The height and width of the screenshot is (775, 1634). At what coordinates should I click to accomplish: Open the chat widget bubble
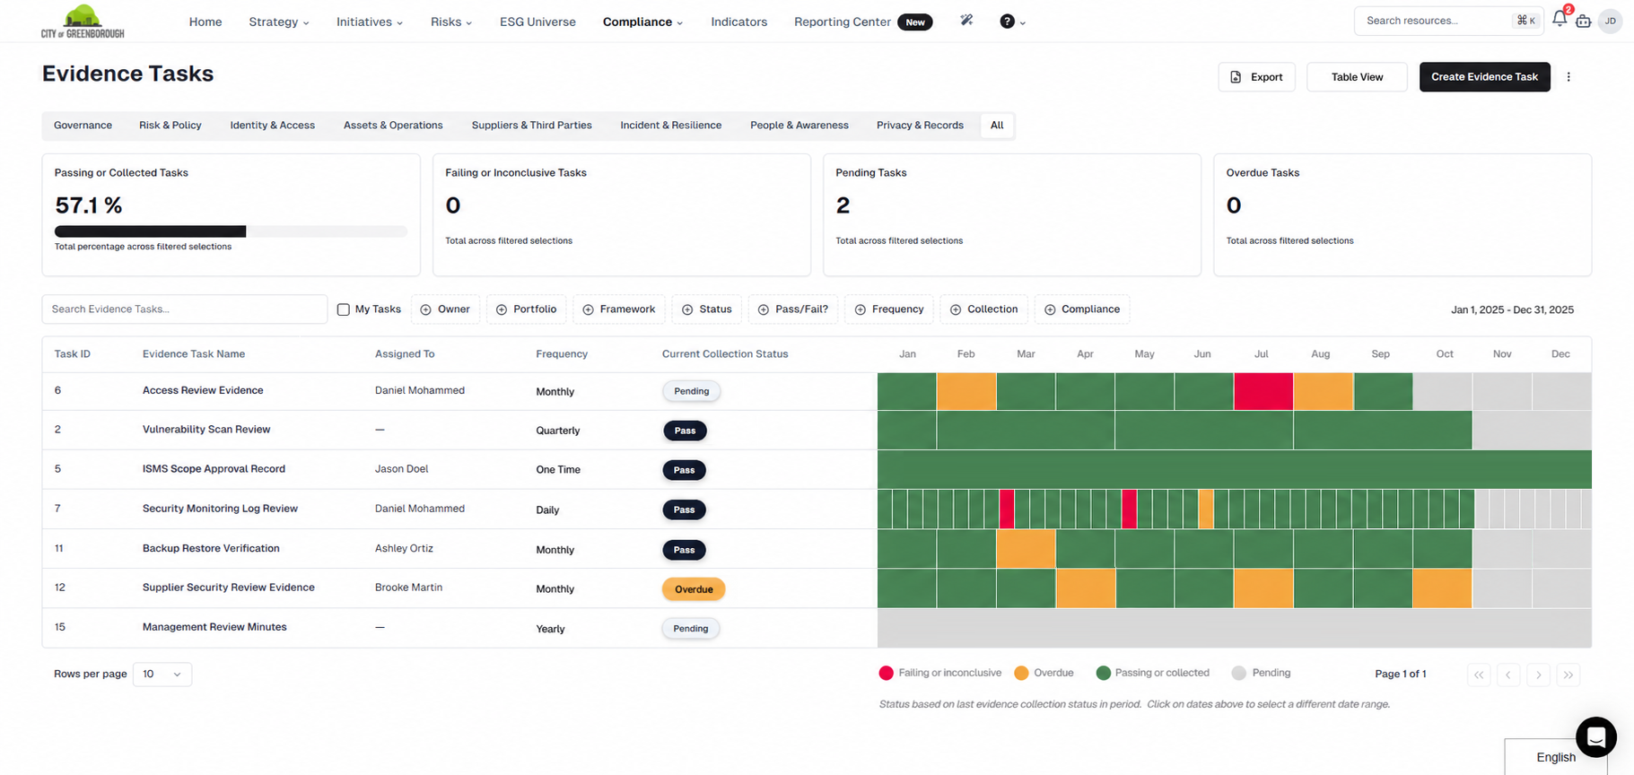pyautogui.click(x=1596, y=737)
